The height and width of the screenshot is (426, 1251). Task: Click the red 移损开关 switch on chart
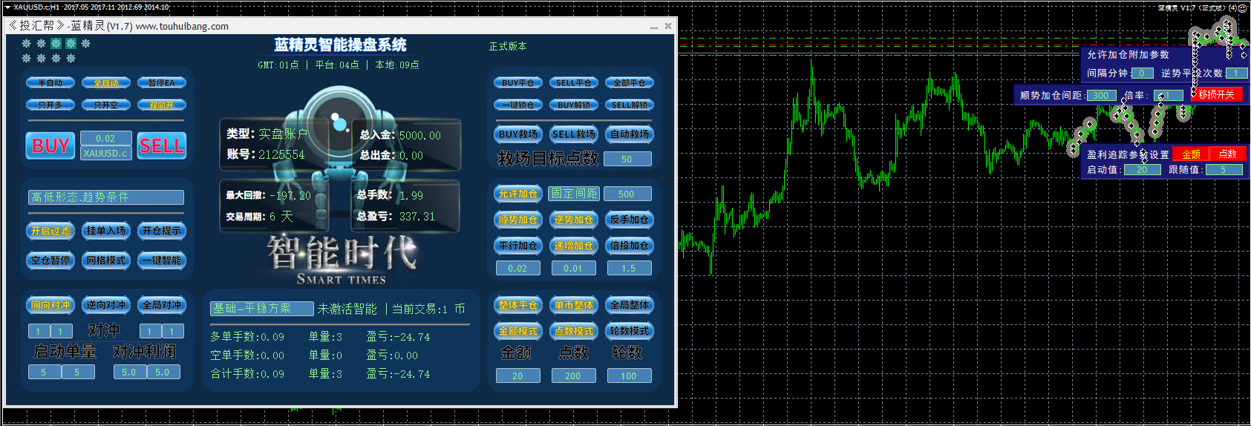coord(1216,94)
